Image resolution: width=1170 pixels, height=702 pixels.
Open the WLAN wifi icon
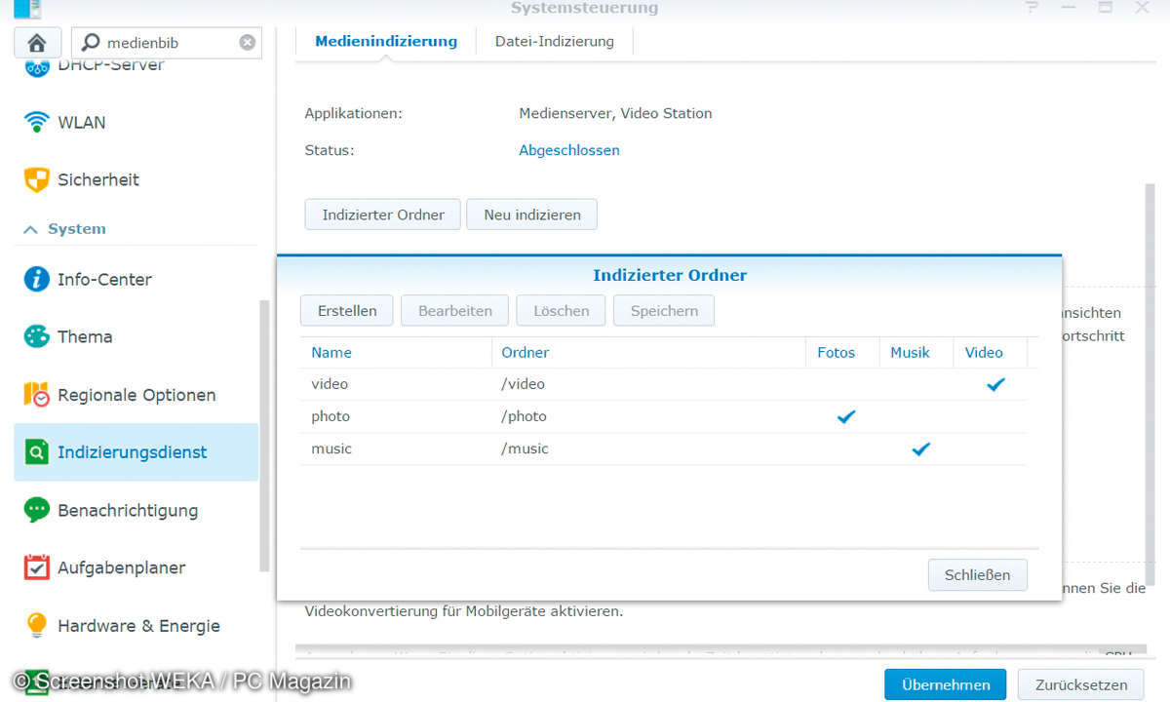(x=37, y=123)
